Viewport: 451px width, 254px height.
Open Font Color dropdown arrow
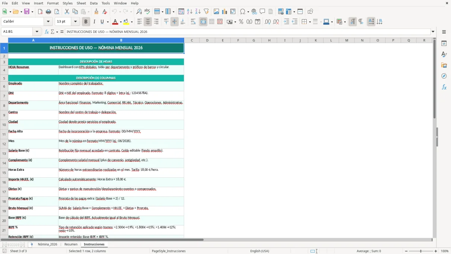(x=121, y=22)
